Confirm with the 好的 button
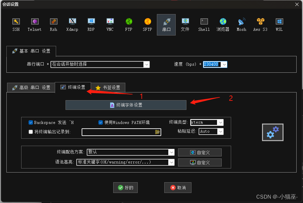The height and width of the screenshot is (203, 303). (x=125, y=188)
